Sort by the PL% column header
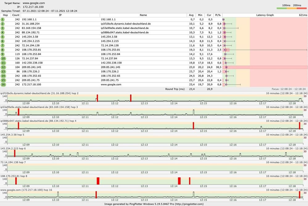The height and width of the screenshot is (206, 308). (x=218, y=15)
